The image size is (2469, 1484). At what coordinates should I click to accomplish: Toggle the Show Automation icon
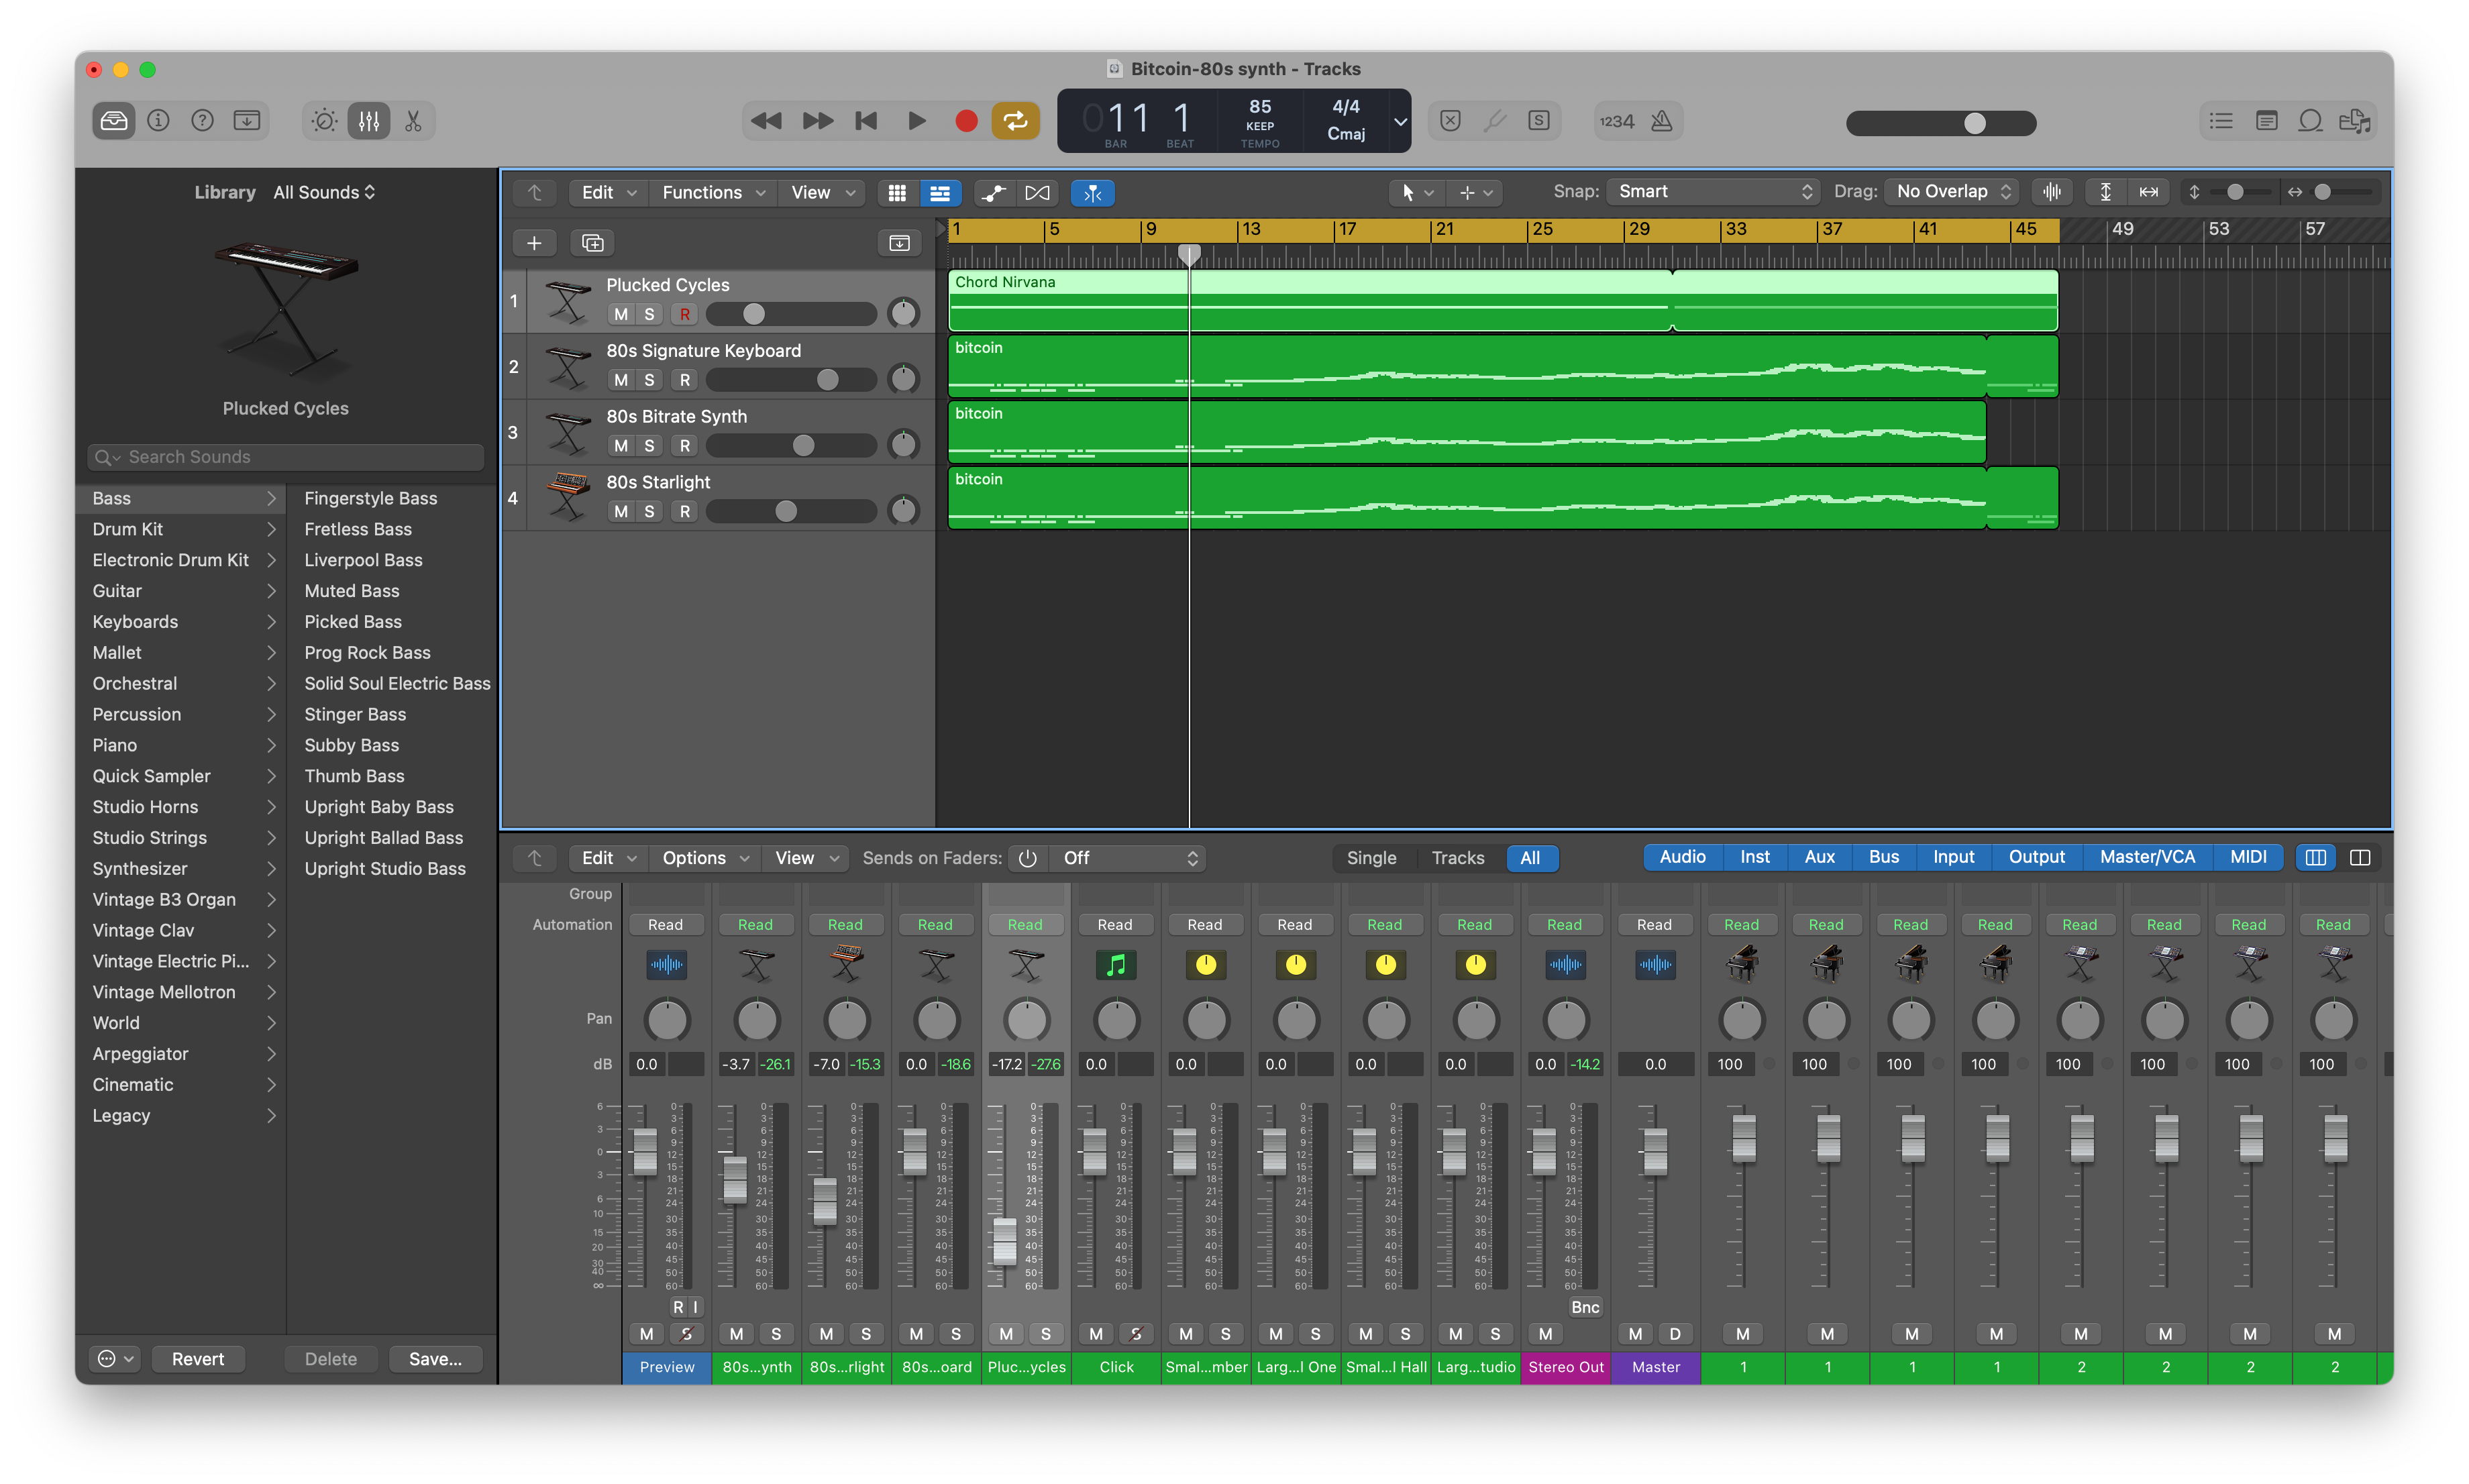[x=993, y=193]
